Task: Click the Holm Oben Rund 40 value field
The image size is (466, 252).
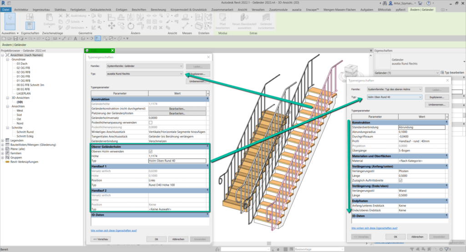Action: coord(177,161)
